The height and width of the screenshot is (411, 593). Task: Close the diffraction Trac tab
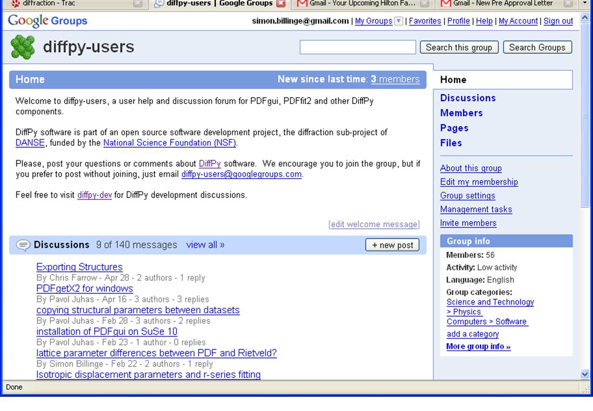point(138,3)
